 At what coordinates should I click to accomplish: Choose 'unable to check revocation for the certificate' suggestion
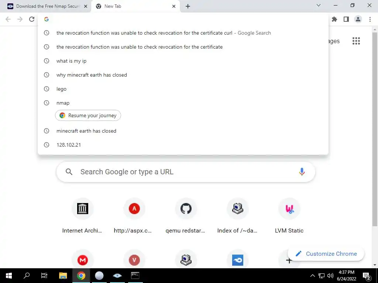[183, 47]
